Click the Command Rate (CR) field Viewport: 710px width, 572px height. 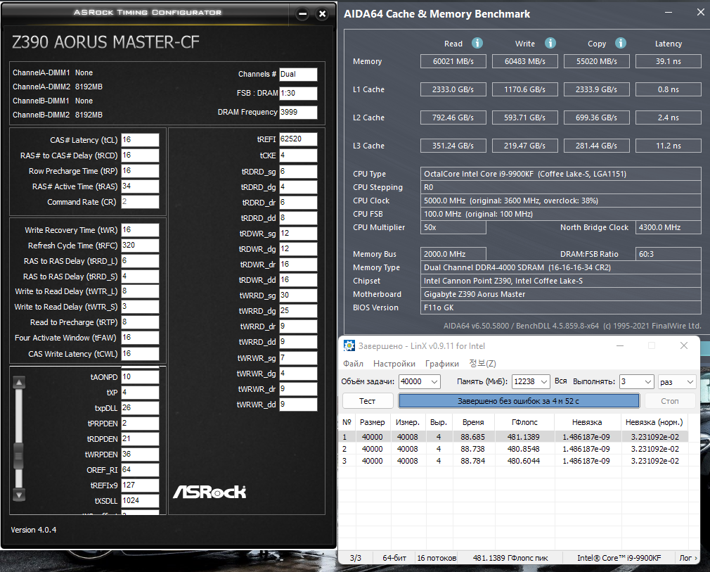(140, 202)
